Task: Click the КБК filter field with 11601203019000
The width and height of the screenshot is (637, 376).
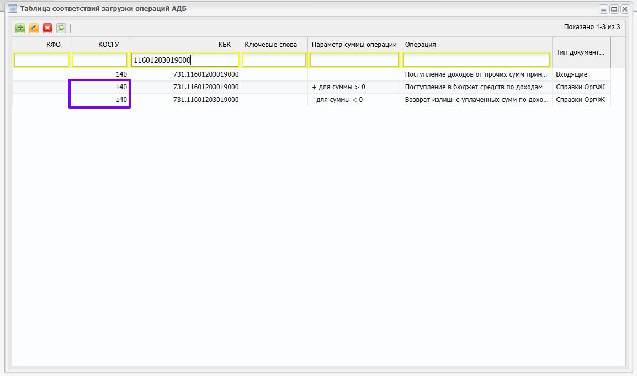Action: [x=185, y=60]
